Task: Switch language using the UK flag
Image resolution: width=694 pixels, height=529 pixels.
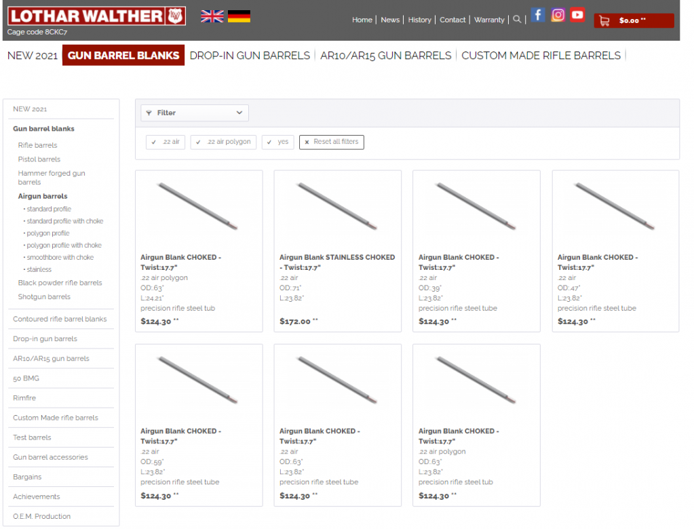Action: [x=212, y=16]
